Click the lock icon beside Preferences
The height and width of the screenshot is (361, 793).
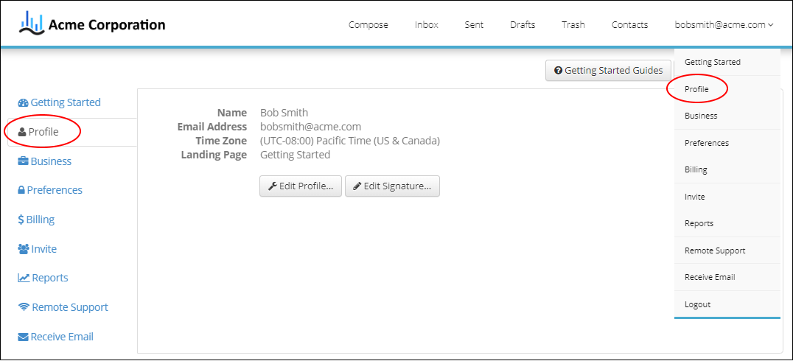pos(21,191)
